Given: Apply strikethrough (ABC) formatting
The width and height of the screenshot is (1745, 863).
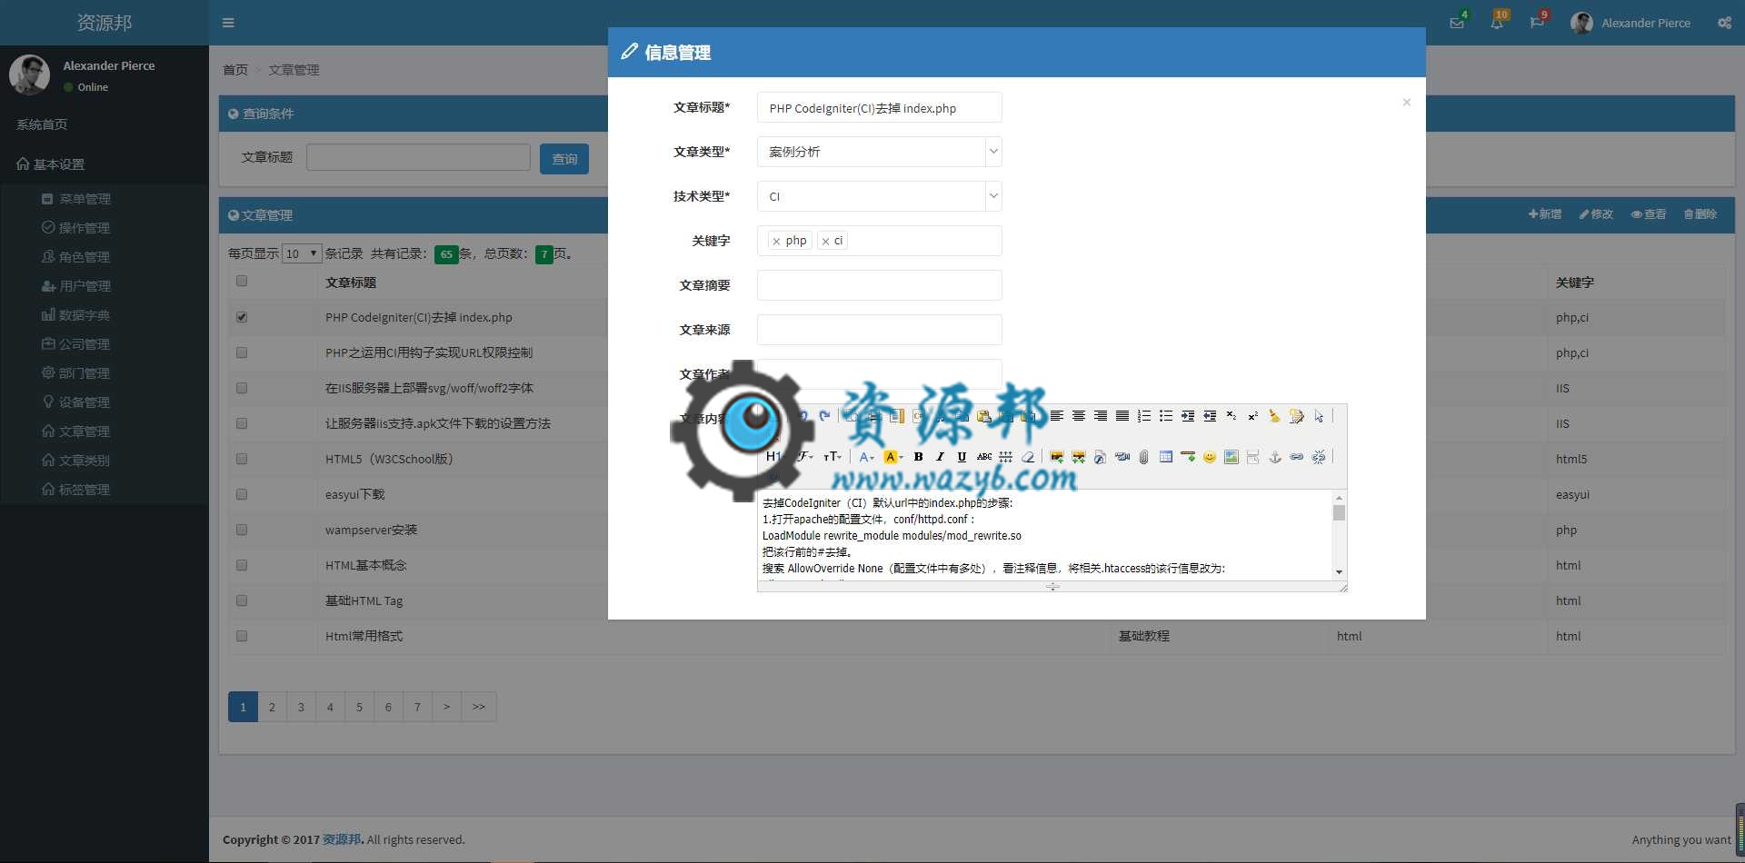Looking at the screenshot, I should (984, 457).
